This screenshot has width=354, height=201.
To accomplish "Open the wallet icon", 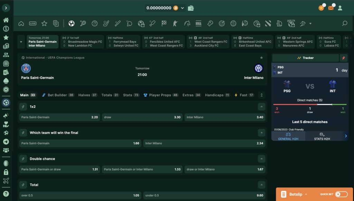I will click(191, 8).
